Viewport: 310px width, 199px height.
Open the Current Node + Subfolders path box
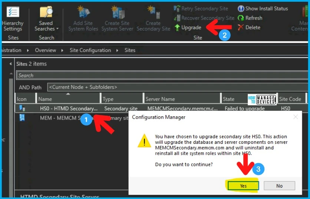tap(178, 87)
